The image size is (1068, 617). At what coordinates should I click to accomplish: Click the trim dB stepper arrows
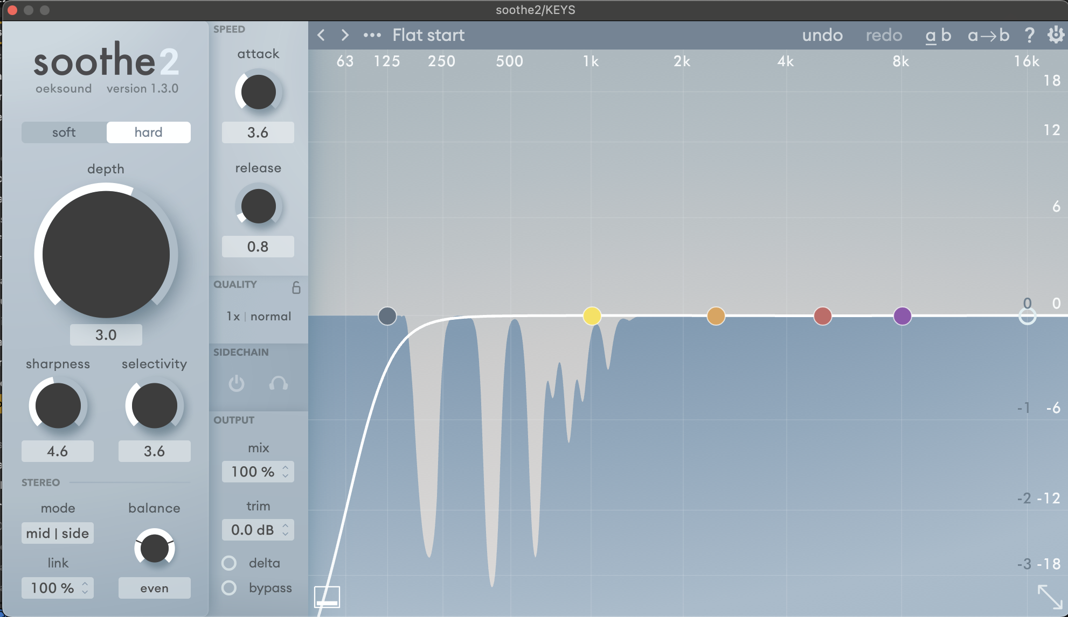[x=286, y=530]
